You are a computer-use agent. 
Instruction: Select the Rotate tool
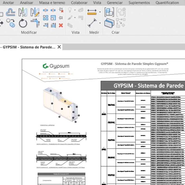(x=23, y=23)
